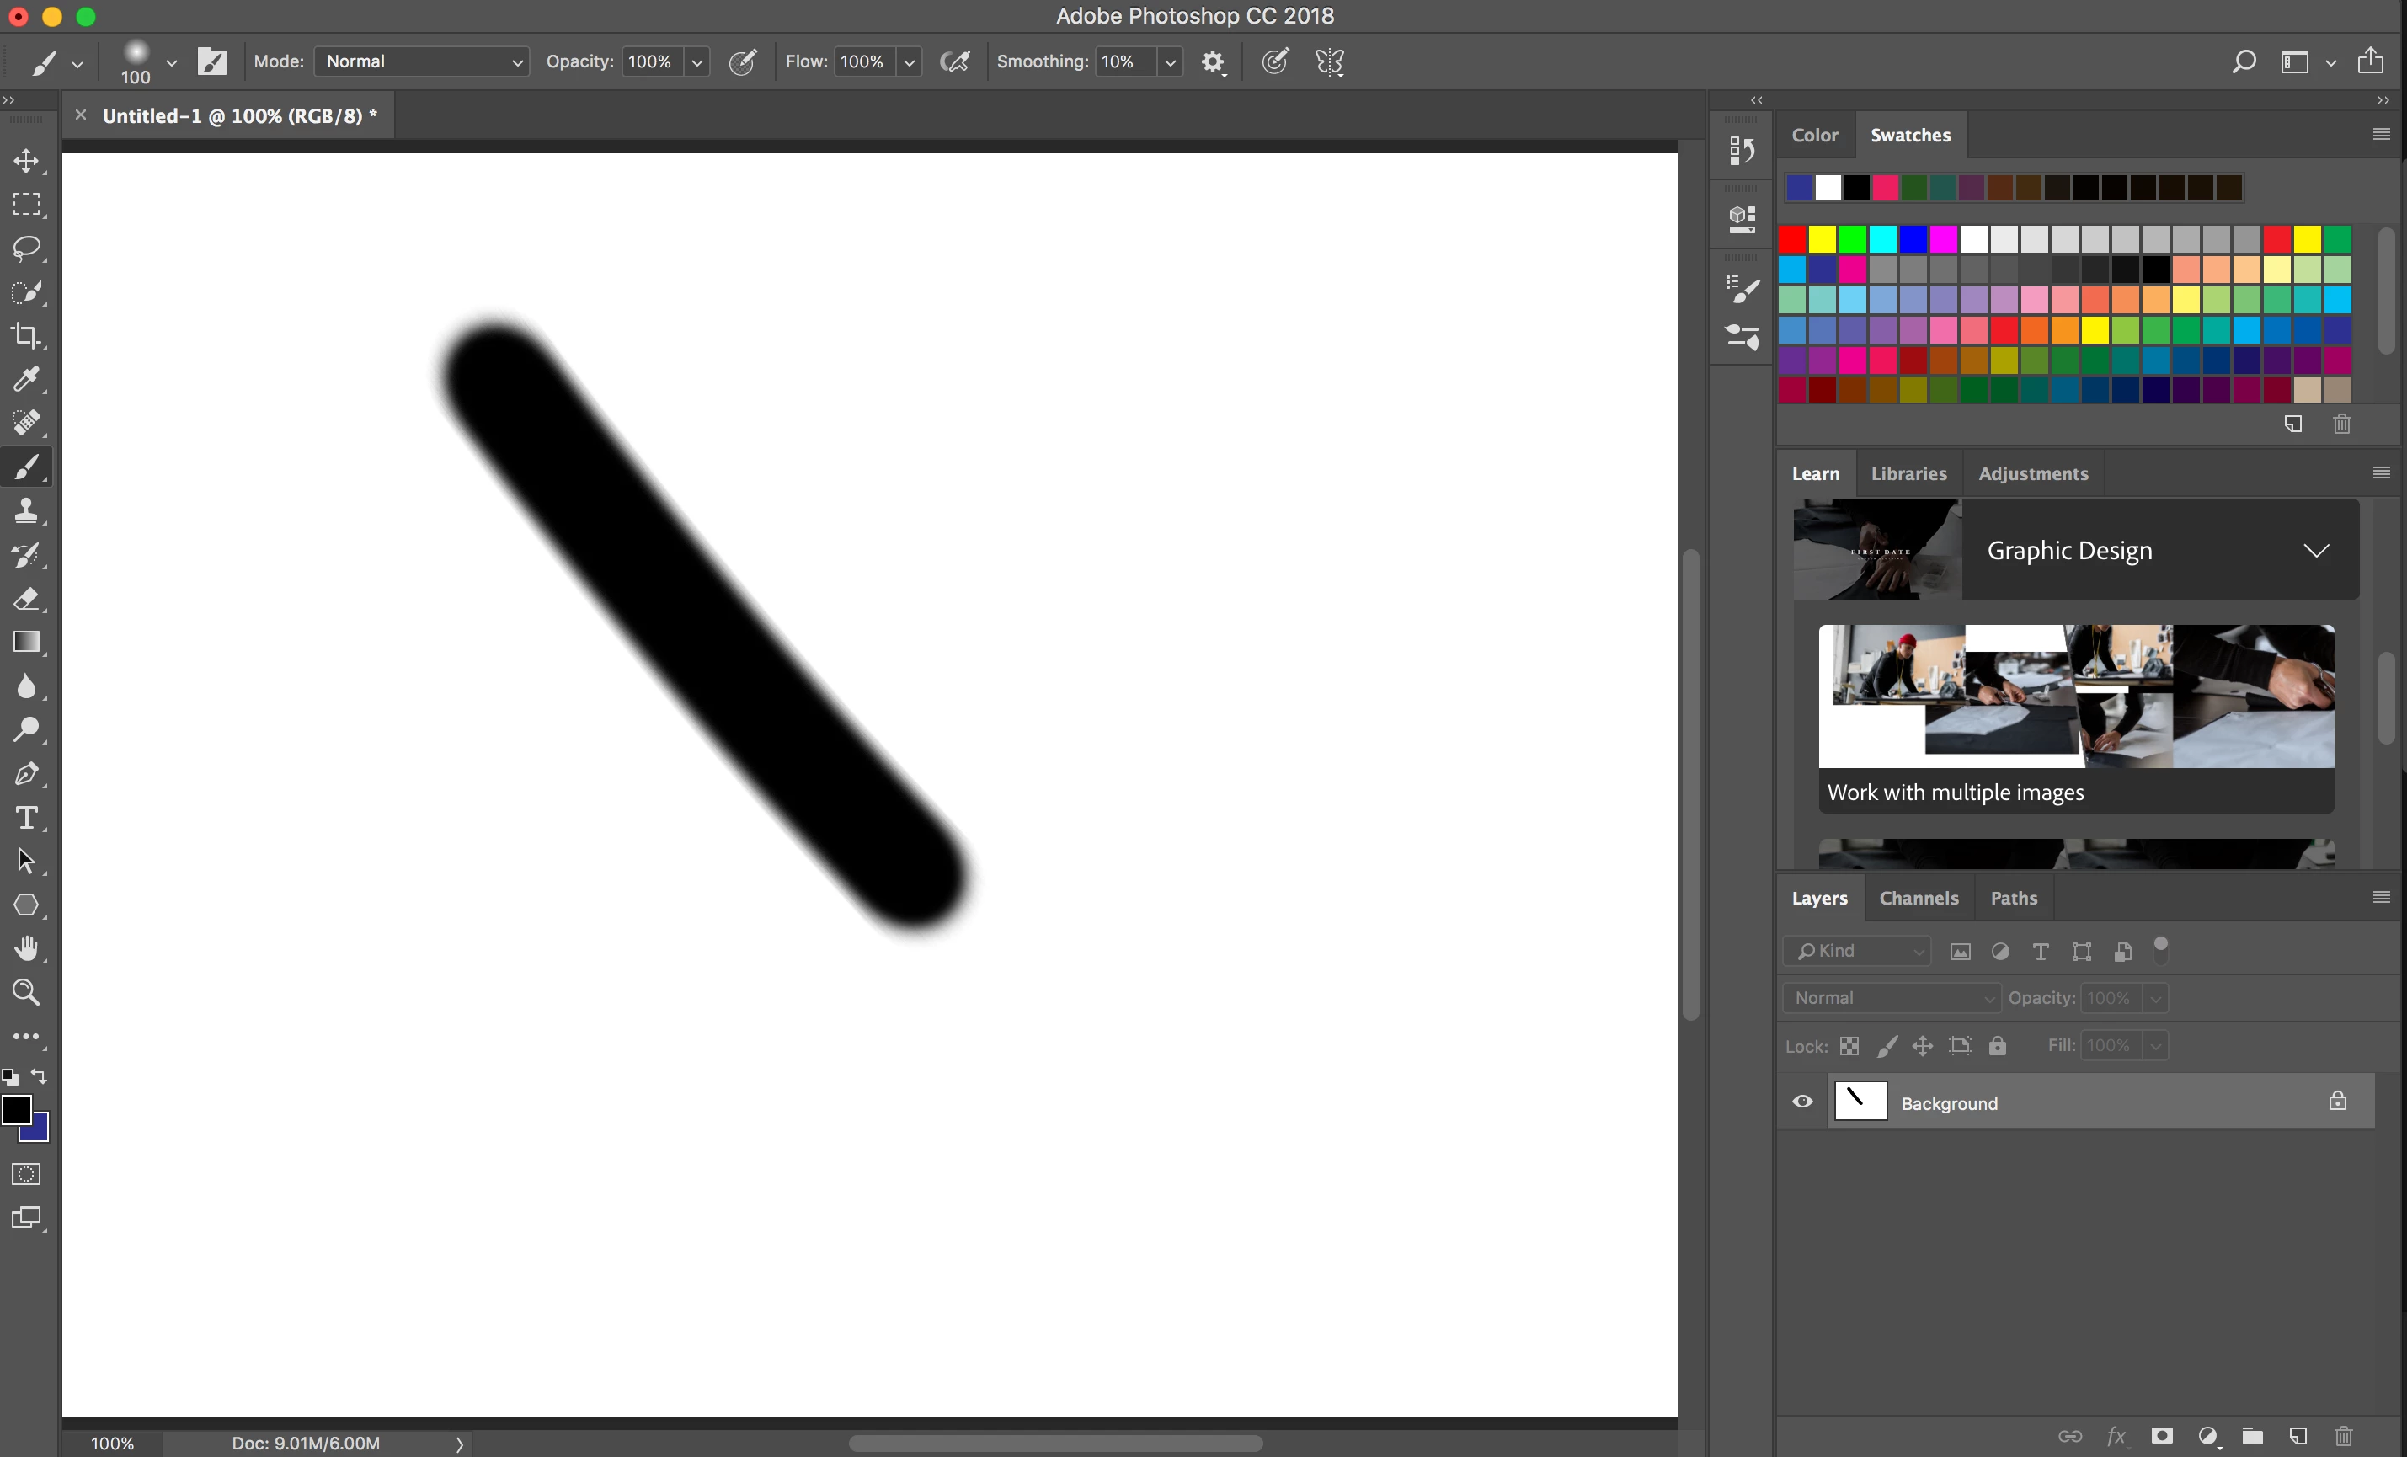Select the Lasso tool
The width and height of the screenshot is (2407, 1457).
point(26,248)
